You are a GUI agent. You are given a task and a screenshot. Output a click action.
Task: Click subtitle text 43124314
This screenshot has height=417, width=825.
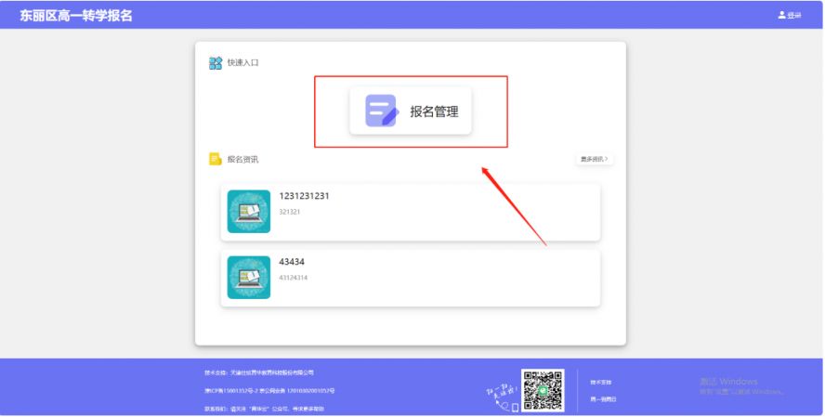tap(293, 278)
